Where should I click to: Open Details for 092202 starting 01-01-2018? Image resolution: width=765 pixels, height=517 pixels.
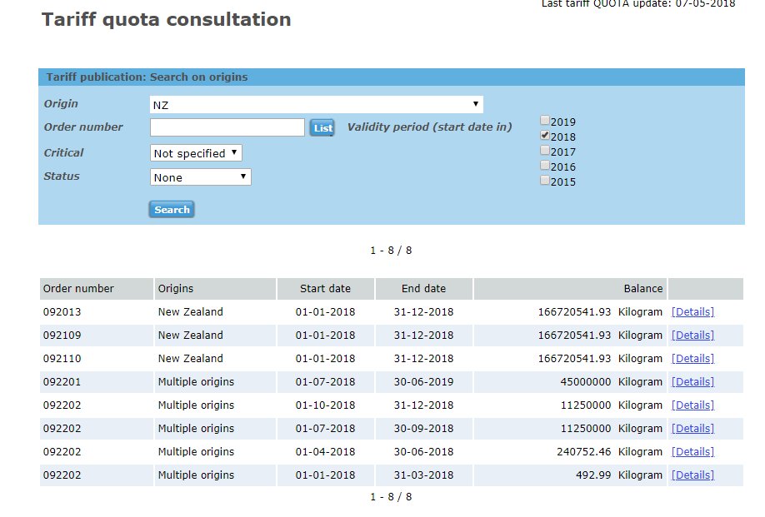click(692, 475)
